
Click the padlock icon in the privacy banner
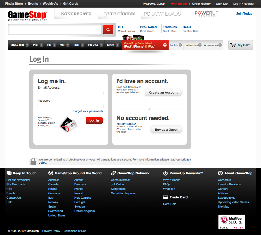coord(33,161)
